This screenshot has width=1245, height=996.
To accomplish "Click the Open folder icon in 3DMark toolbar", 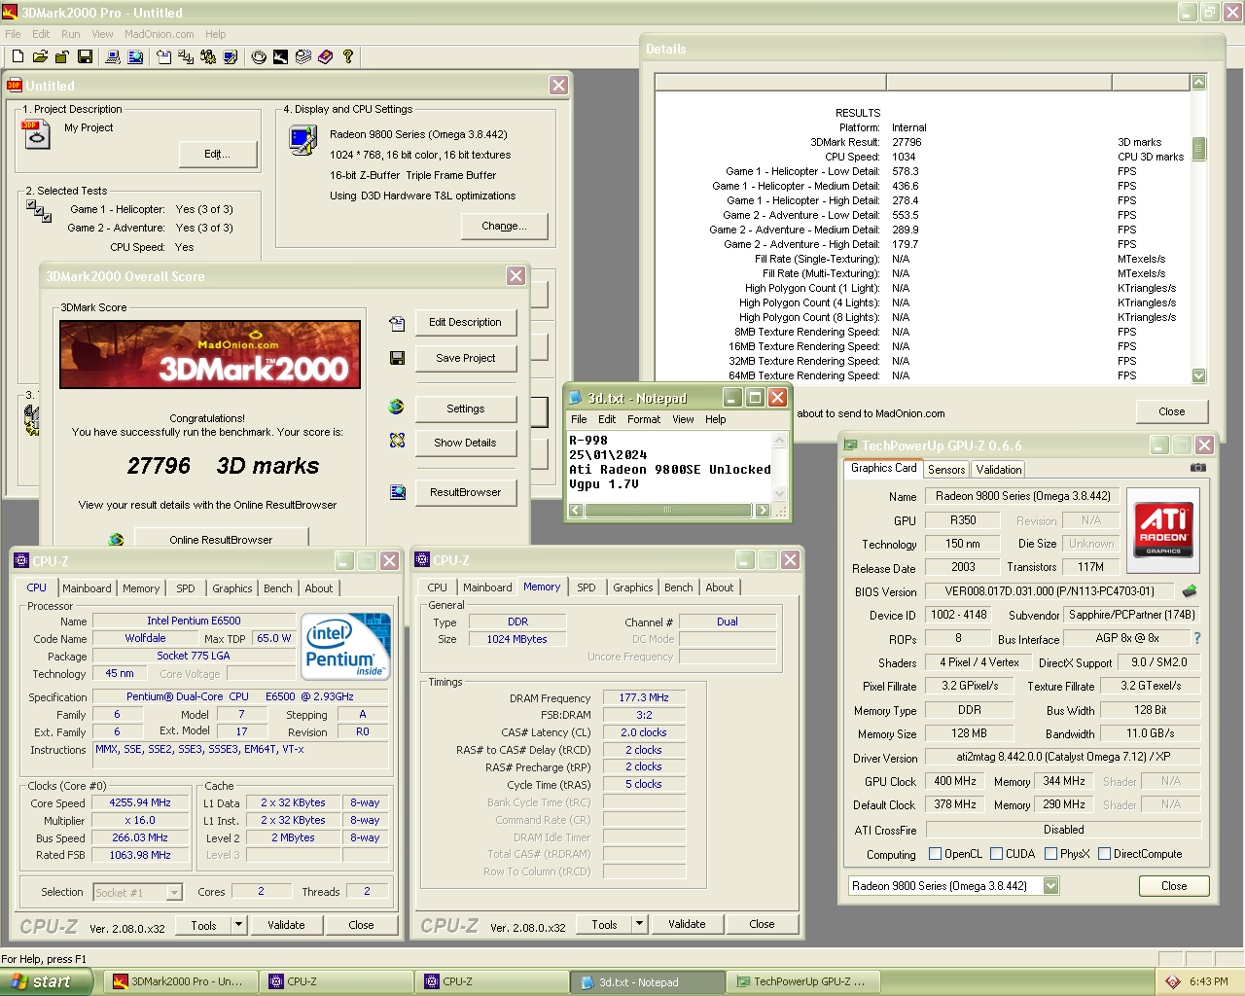I will (40, 56).
